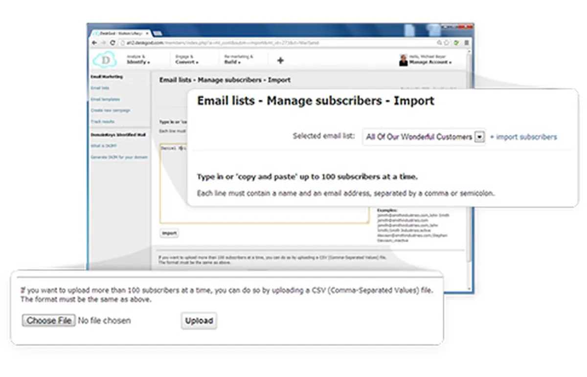
Task: Click Generate DKIM for your domain
Action: (119, 157)
